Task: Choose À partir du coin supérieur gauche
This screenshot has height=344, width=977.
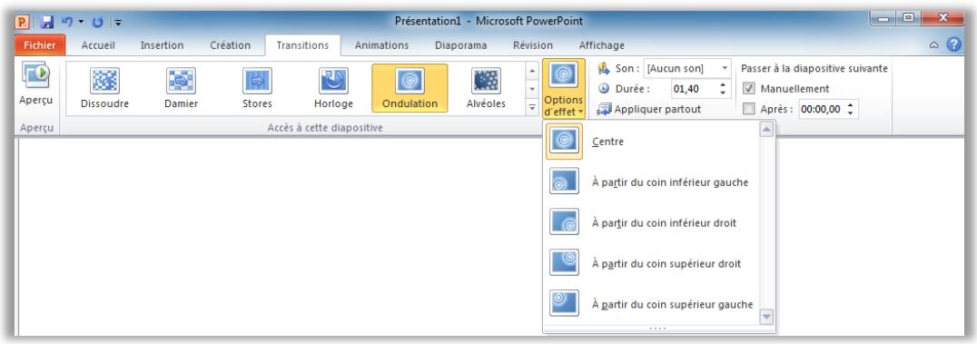Action: pyautogui.click(x=652, y=304)
